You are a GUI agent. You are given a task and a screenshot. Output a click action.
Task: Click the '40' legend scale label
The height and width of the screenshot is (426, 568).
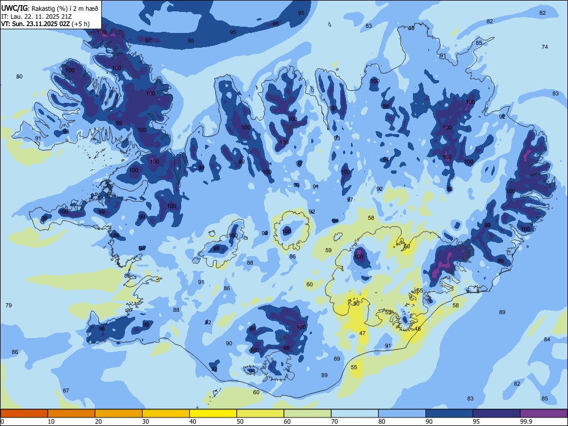point(193,421)
